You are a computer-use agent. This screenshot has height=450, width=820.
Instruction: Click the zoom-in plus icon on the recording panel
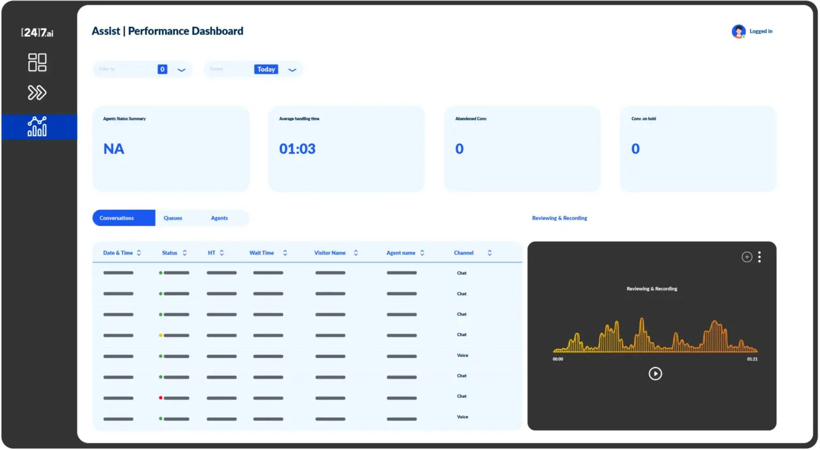pos(747,256)
